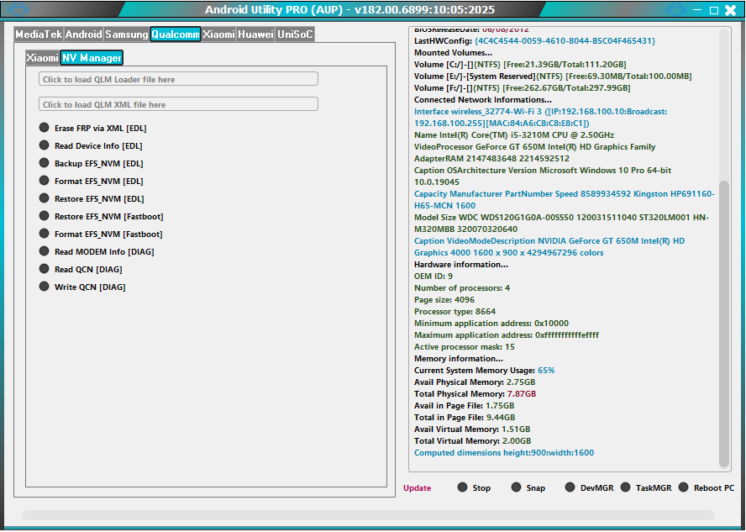Open TaskMGR task manager option

point(646,487)
